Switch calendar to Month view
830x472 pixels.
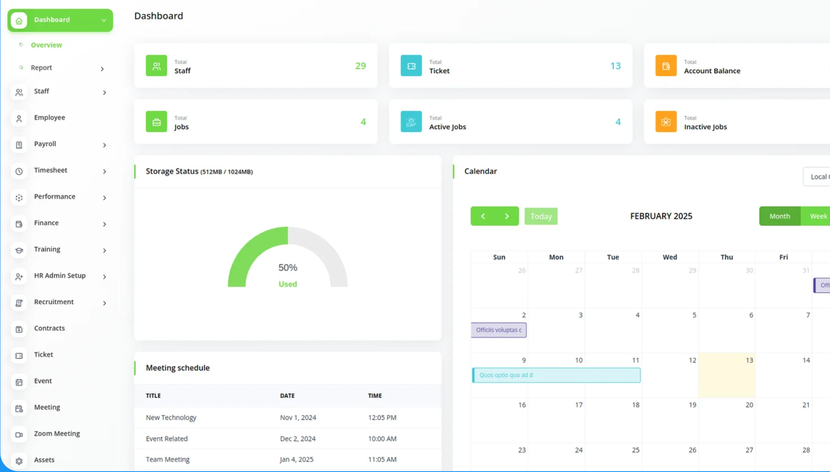point(779,216)
